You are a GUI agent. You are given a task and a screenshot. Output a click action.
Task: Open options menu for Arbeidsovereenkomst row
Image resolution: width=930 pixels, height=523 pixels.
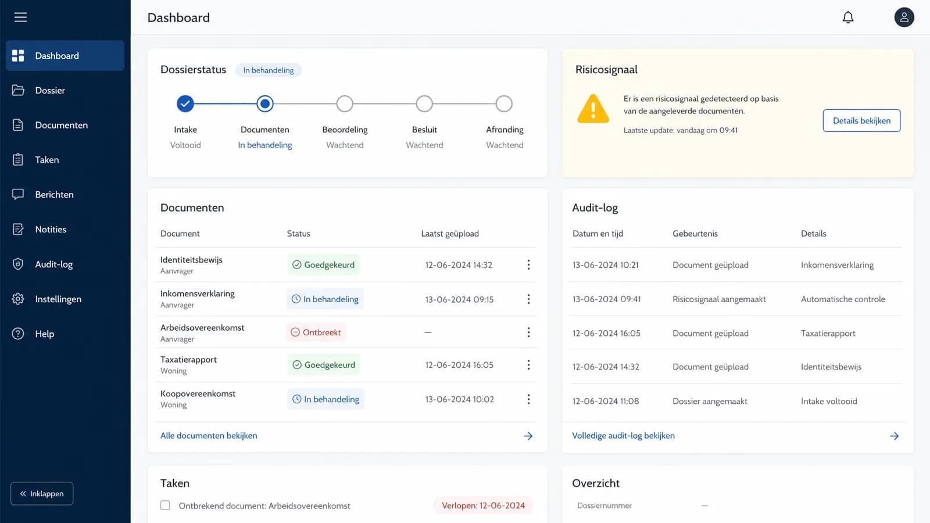click(528, 332)
